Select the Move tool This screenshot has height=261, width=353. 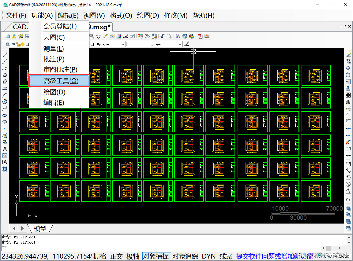[x=348, y=68]
